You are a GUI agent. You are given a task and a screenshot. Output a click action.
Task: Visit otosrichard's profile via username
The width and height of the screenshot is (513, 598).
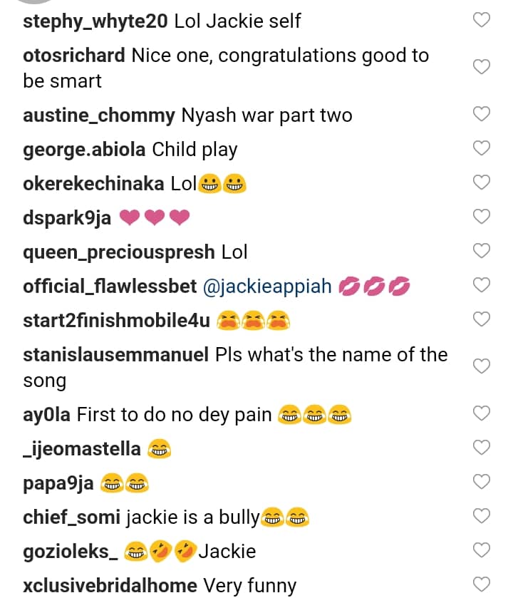(x=74, y=56)
